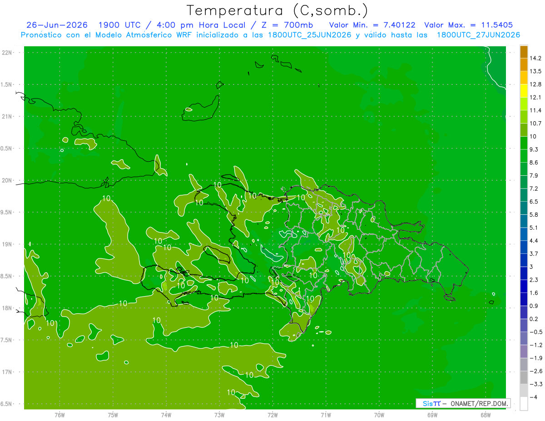Screen dimensions: 545x421
Task: Pick the blue swatch between 5.1 and 4.4
Action: (524, 234)
